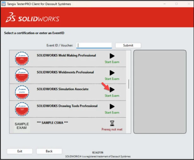This screenshot has height=160, width=194.
Task: Click the SOLIDWORKS logo in red banner
Action: (33, 18)
